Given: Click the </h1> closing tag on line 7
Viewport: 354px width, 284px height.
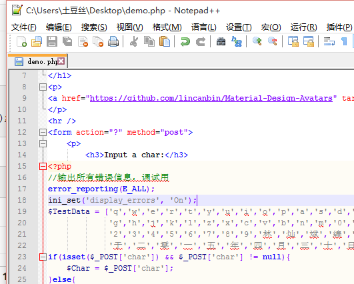Looking at the screenshot, I should pos(59,75).
